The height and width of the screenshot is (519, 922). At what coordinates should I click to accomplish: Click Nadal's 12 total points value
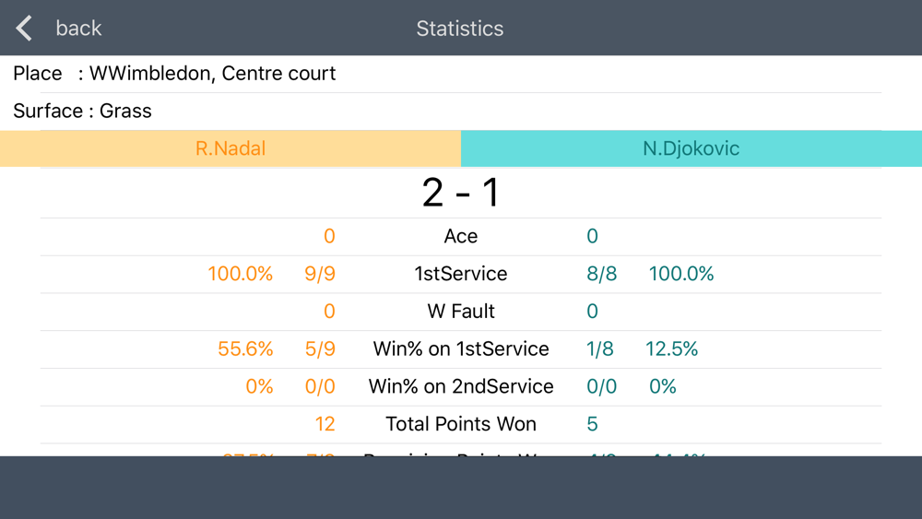pyautogui.click(x=325, y=424)
